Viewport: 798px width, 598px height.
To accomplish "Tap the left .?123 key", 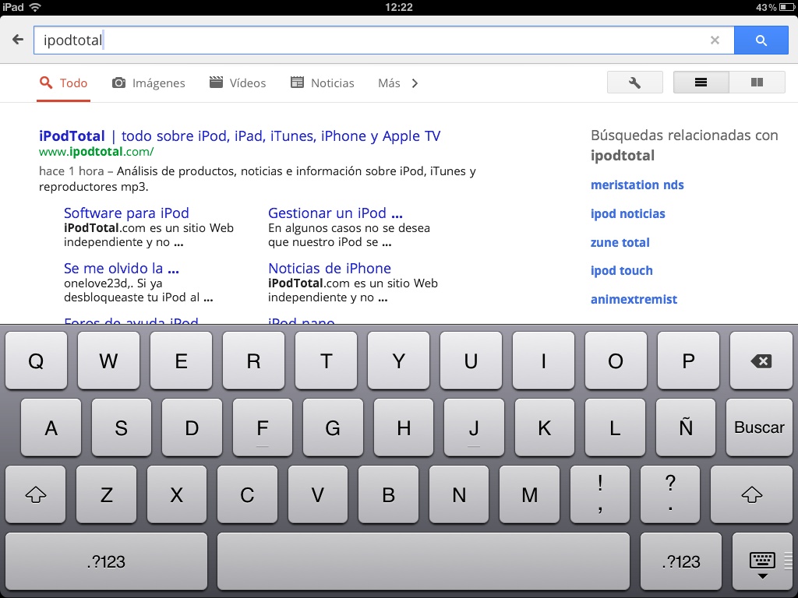I will pos(106,561).
